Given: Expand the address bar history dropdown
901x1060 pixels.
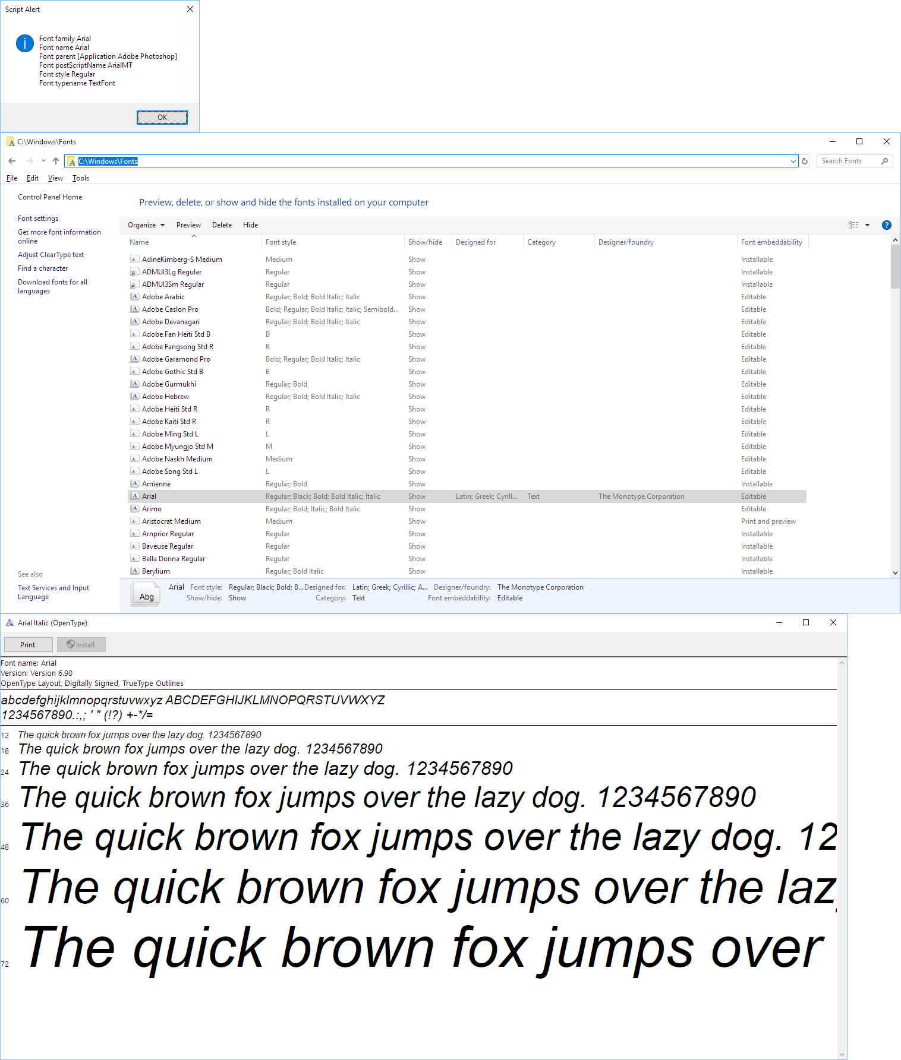Looking at the screenshot, I should pyautogui.click(x=793, y=161).
